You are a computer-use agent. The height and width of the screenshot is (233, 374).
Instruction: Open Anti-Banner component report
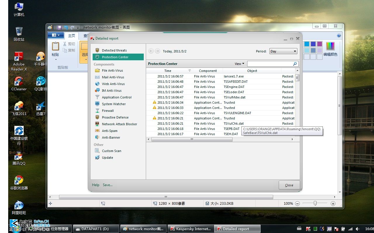(111, 137)
